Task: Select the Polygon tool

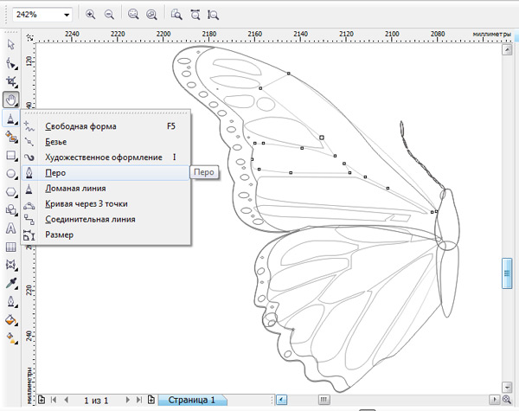Action: 11,192
